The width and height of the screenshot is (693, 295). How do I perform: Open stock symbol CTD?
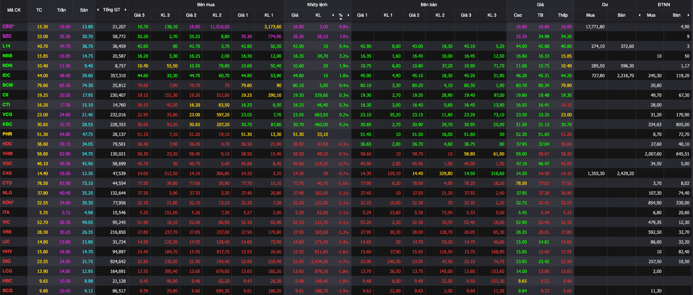7,183
